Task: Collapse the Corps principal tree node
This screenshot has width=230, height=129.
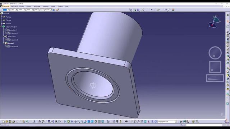Action: [1, 27]
